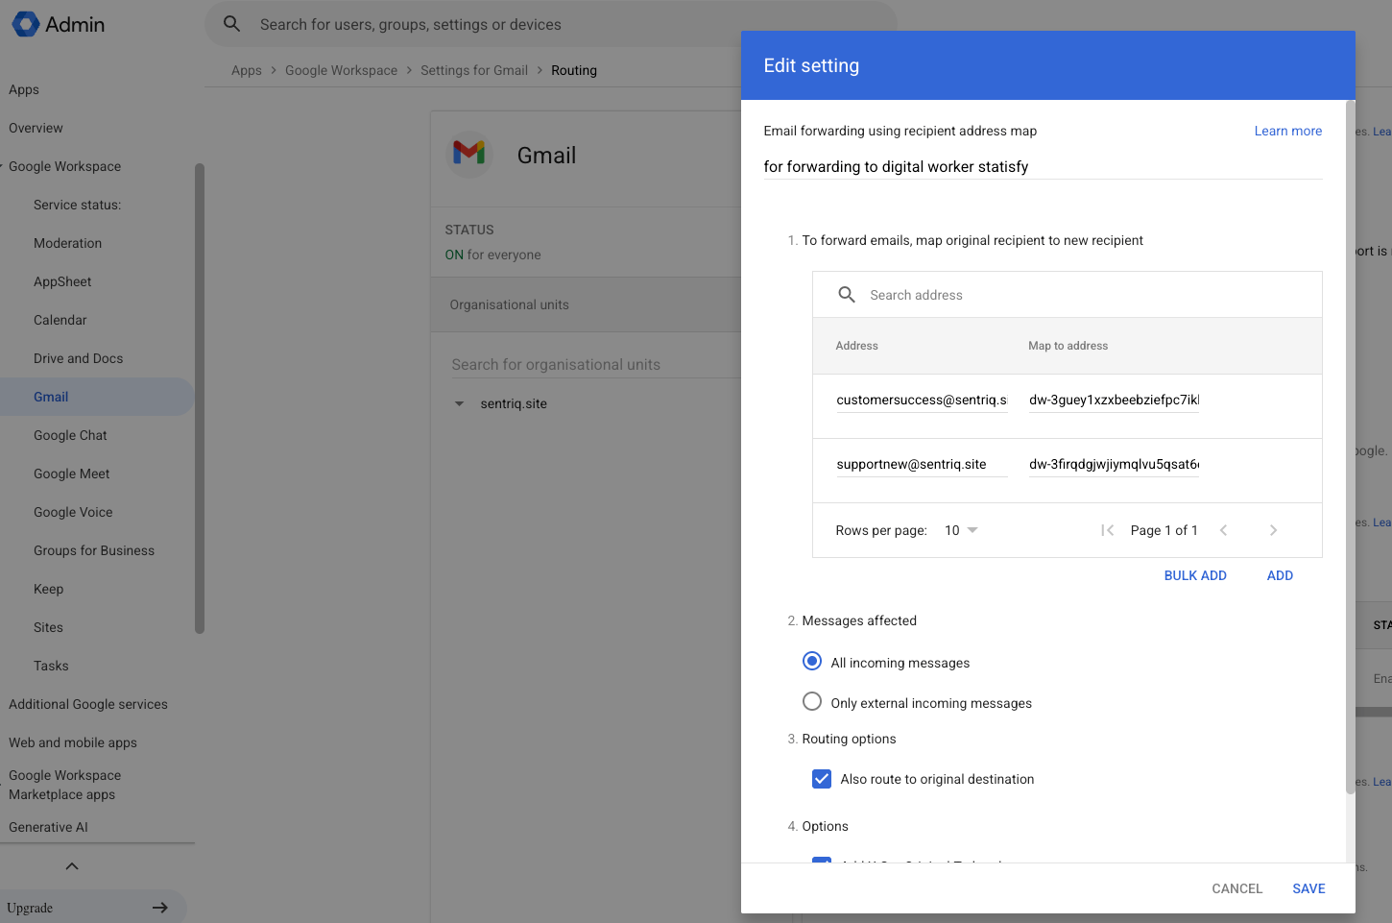The image size is (1392, 923).
Task: Open Keep in the sidebar
Action: pos(48,589)
